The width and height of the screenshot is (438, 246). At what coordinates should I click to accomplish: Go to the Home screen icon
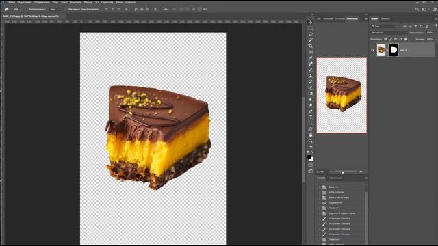(x=7, y=9)
